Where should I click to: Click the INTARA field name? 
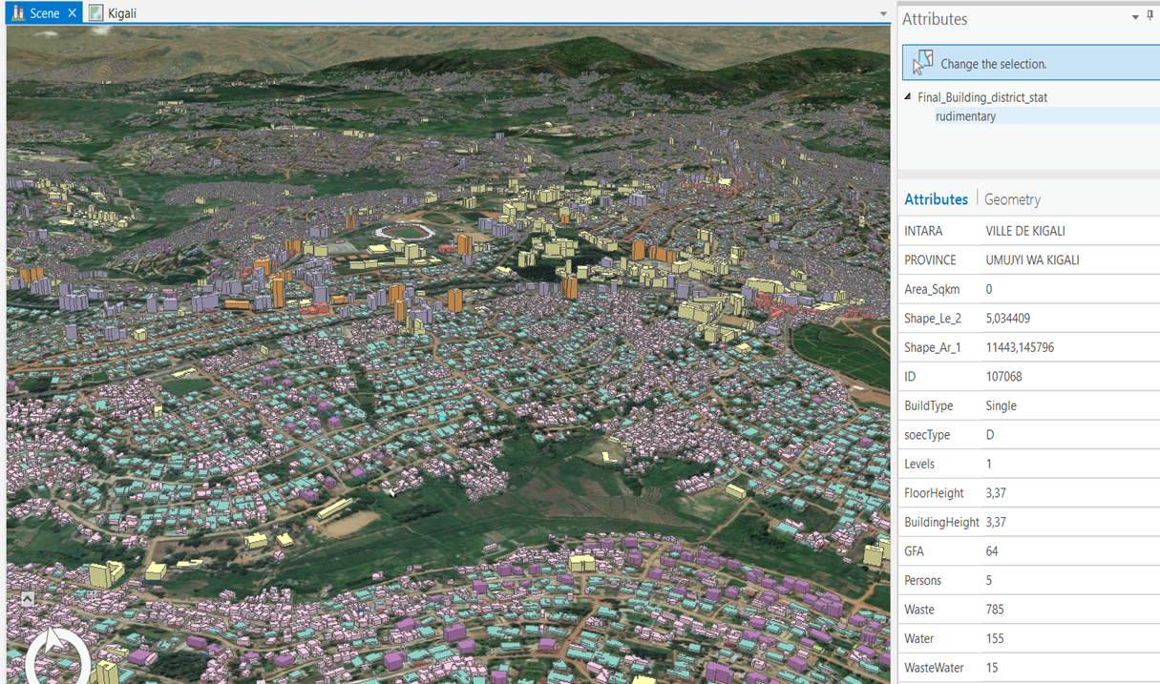tap(923, 231)
